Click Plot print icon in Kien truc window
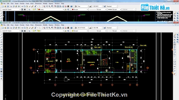179x100 pixels. click(x=11, y=28)
